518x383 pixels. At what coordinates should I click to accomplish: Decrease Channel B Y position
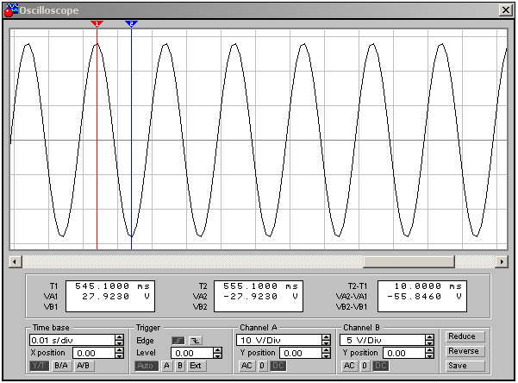point(430,356)
